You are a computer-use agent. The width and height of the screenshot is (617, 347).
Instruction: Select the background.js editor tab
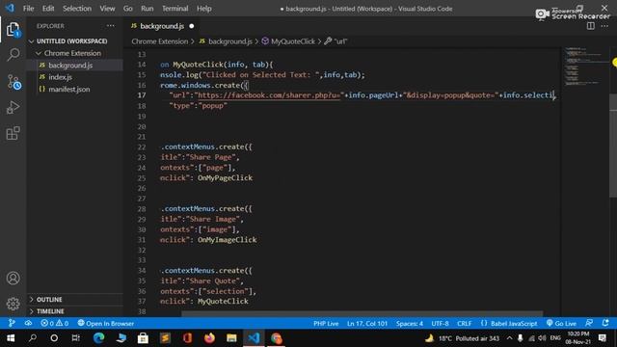pos(162,26)
